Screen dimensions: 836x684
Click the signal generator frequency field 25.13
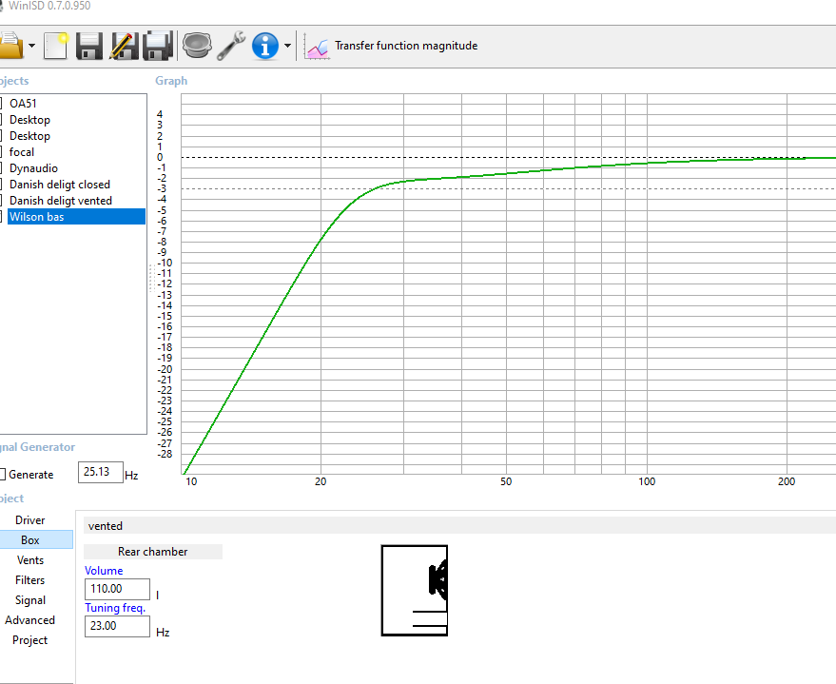(101, 473)
